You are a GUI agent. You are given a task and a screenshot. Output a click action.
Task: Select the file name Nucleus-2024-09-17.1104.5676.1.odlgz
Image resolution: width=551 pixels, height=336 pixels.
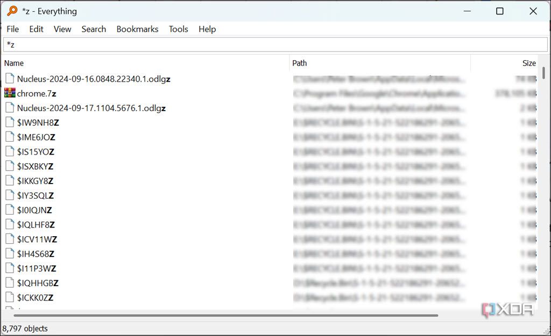pyautogui.click(x=91, y=108)
